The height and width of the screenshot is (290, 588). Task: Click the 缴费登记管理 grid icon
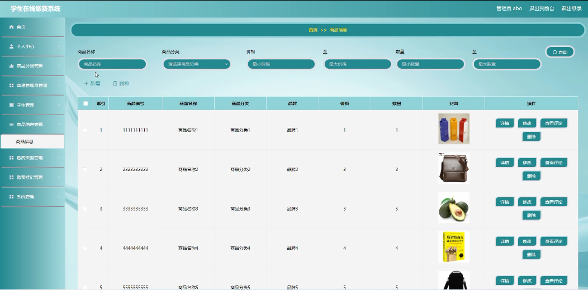pyautogui.click(x=11, y=177)
